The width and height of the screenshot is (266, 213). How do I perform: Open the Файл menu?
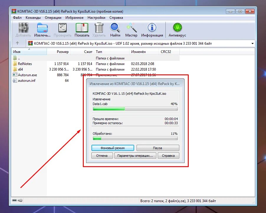tap(17, 18)
